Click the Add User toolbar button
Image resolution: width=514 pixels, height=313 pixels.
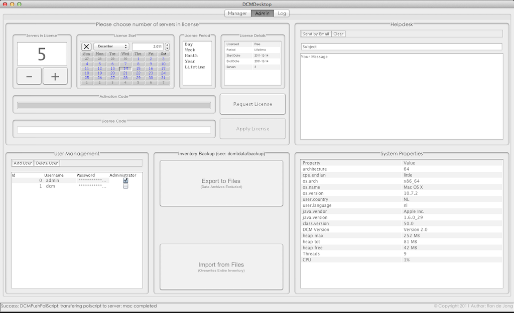23,163
